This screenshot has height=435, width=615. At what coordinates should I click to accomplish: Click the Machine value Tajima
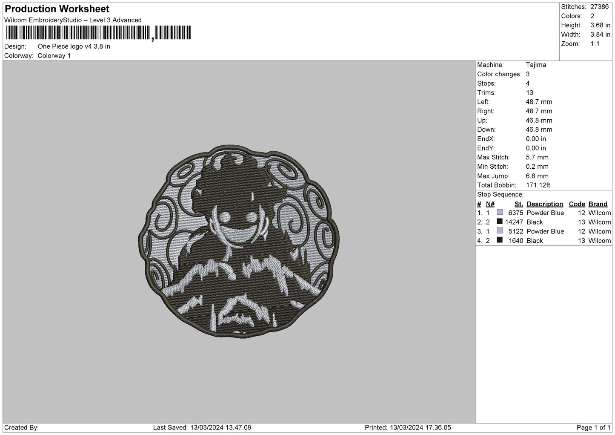pos(536,65)
